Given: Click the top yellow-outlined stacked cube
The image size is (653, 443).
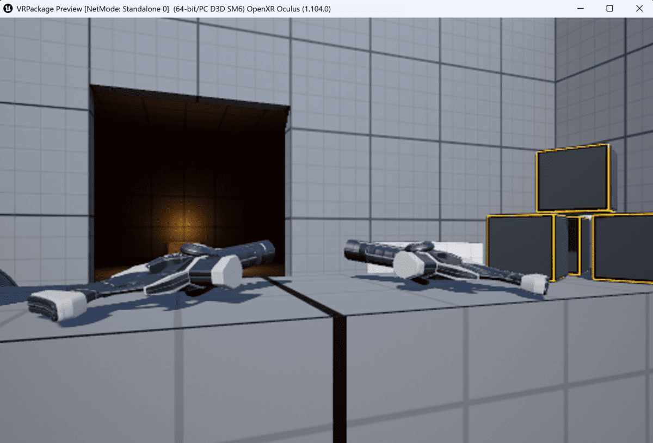Looking at the screenshot, I should pos(576,178).
